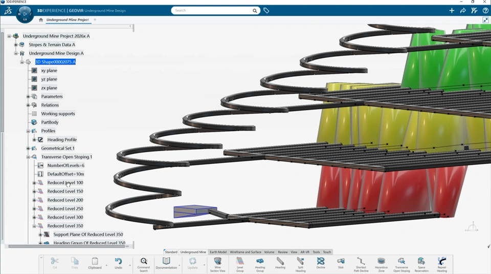Select the Split Heading tool
Image resolution: width=491 pixels, height=274 pixels.
click(300, 264)
